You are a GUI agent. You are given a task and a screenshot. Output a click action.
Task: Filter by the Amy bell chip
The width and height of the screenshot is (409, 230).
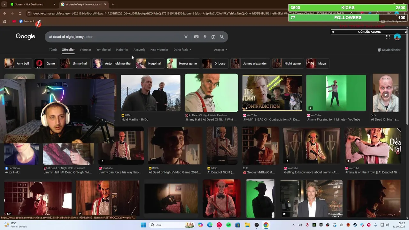(x=18, y=64)
